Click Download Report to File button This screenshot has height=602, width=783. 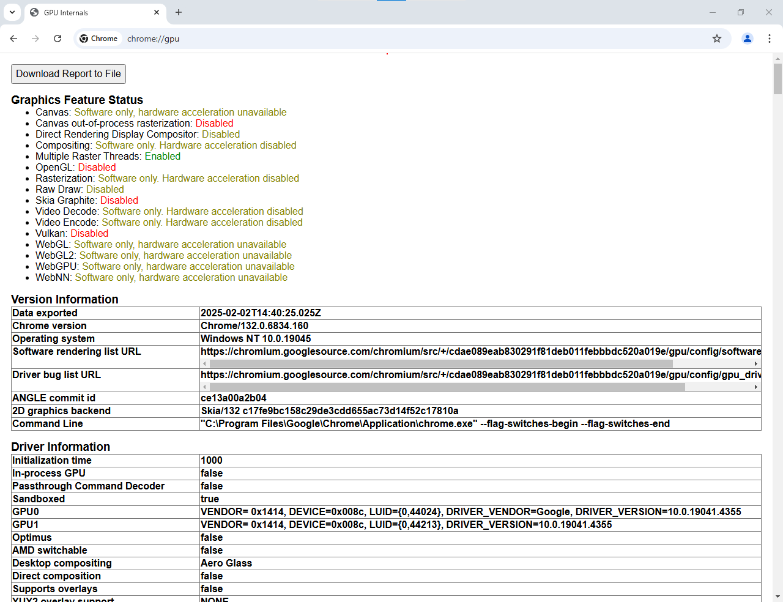tap(69, 74)
